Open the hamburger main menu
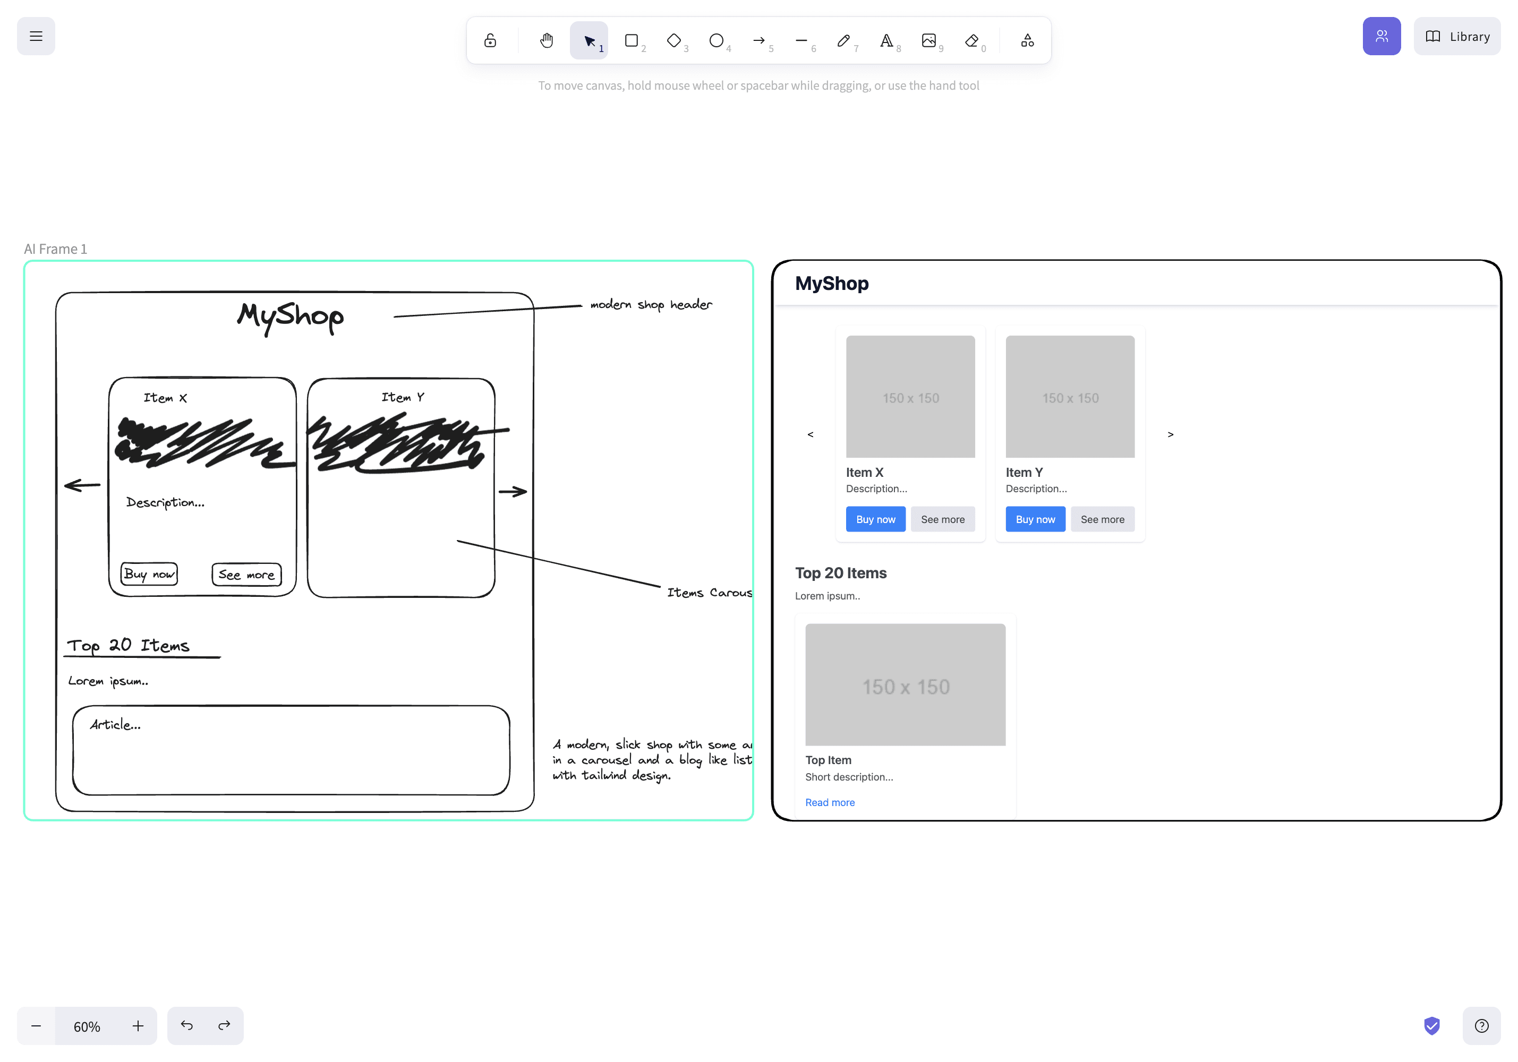This screenshot has height=1062, width=1518. click(36, 36)
